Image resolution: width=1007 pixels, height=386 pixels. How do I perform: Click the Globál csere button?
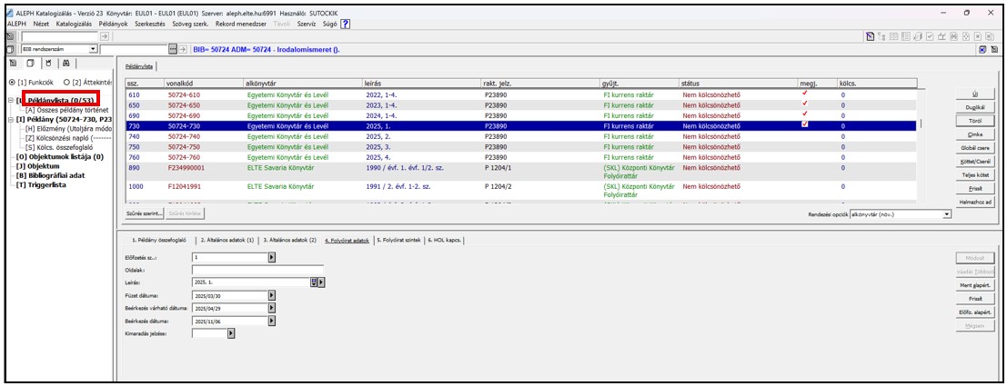click(x=975, y=147)
